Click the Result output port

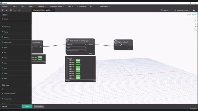[130, 46]
